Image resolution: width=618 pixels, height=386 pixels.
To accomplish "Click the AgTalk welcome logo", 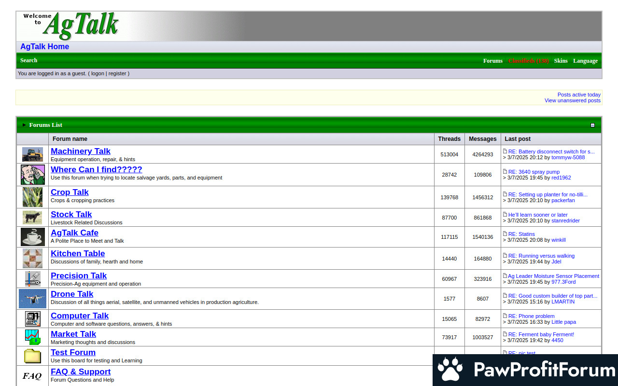I will (x=70, y=26).
